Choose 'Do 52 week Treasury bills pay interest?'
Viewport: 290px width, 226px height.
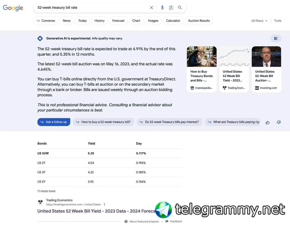[x=169, y=122]
